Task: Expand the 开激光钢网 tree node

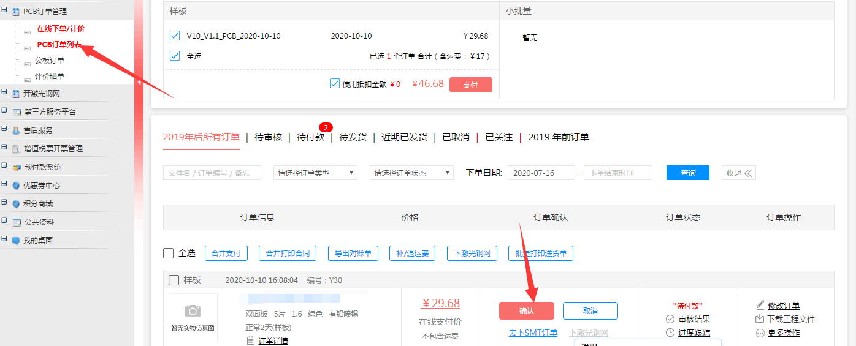Action: (x=4, y=93)
